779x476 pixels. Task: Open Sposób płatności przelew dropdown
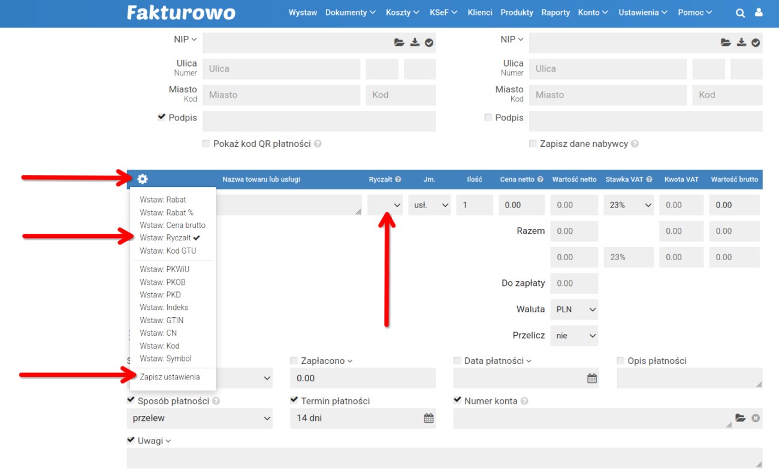click(x=200, y=418)
